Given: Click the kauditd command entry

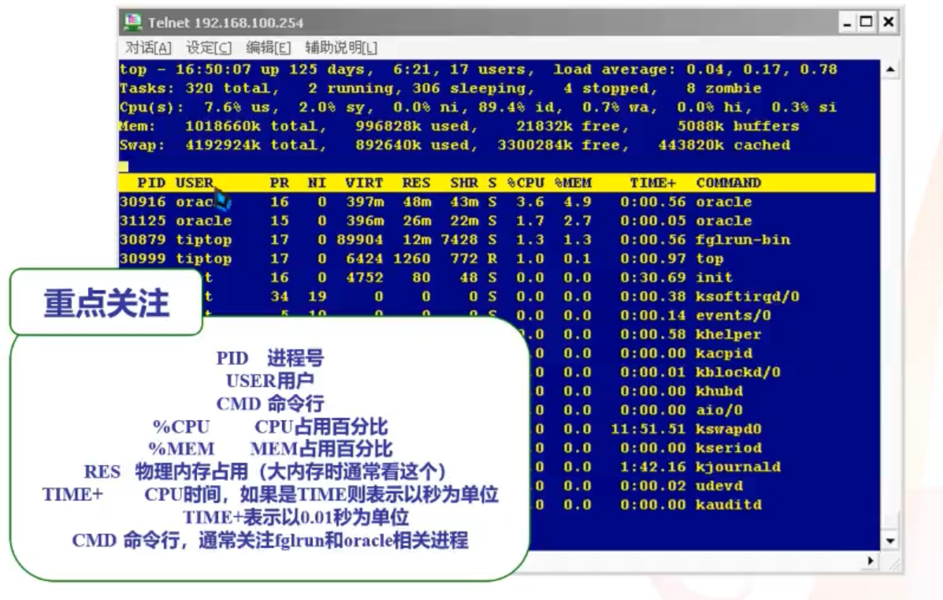Looking at the screenshot, I should [x=729, y=505].
